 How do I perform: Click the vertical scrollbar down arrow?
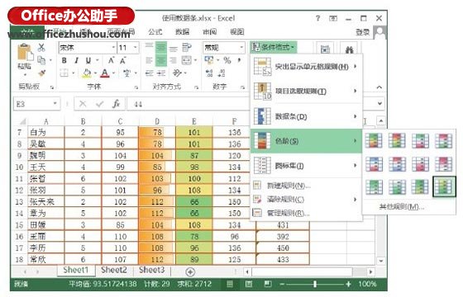click(381, 261)
